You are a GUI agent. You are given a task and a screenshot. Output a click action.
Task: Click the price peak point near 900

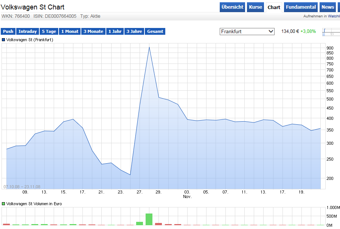coord(149,47)
